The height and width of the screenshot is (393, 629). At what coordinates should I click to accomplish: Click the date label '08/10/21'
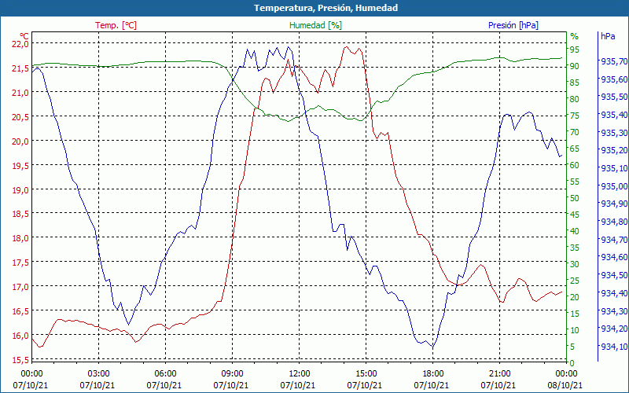coord(565,385)
